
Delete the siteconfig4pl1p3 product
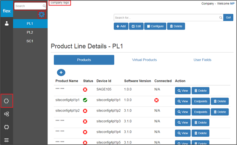pos(200,123)
